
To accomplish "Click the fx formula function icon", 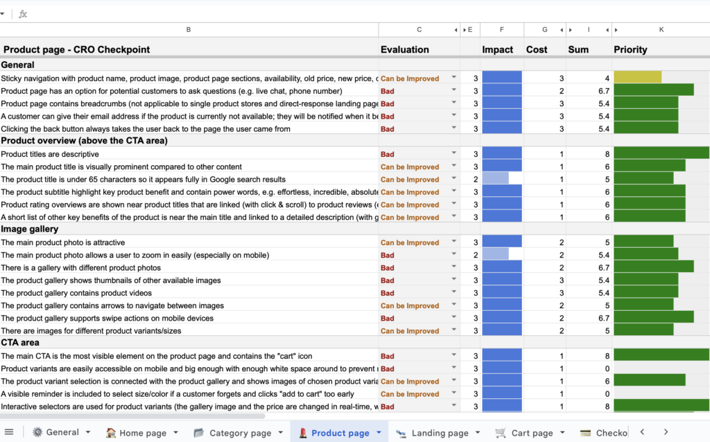I will tap(23, 14).
